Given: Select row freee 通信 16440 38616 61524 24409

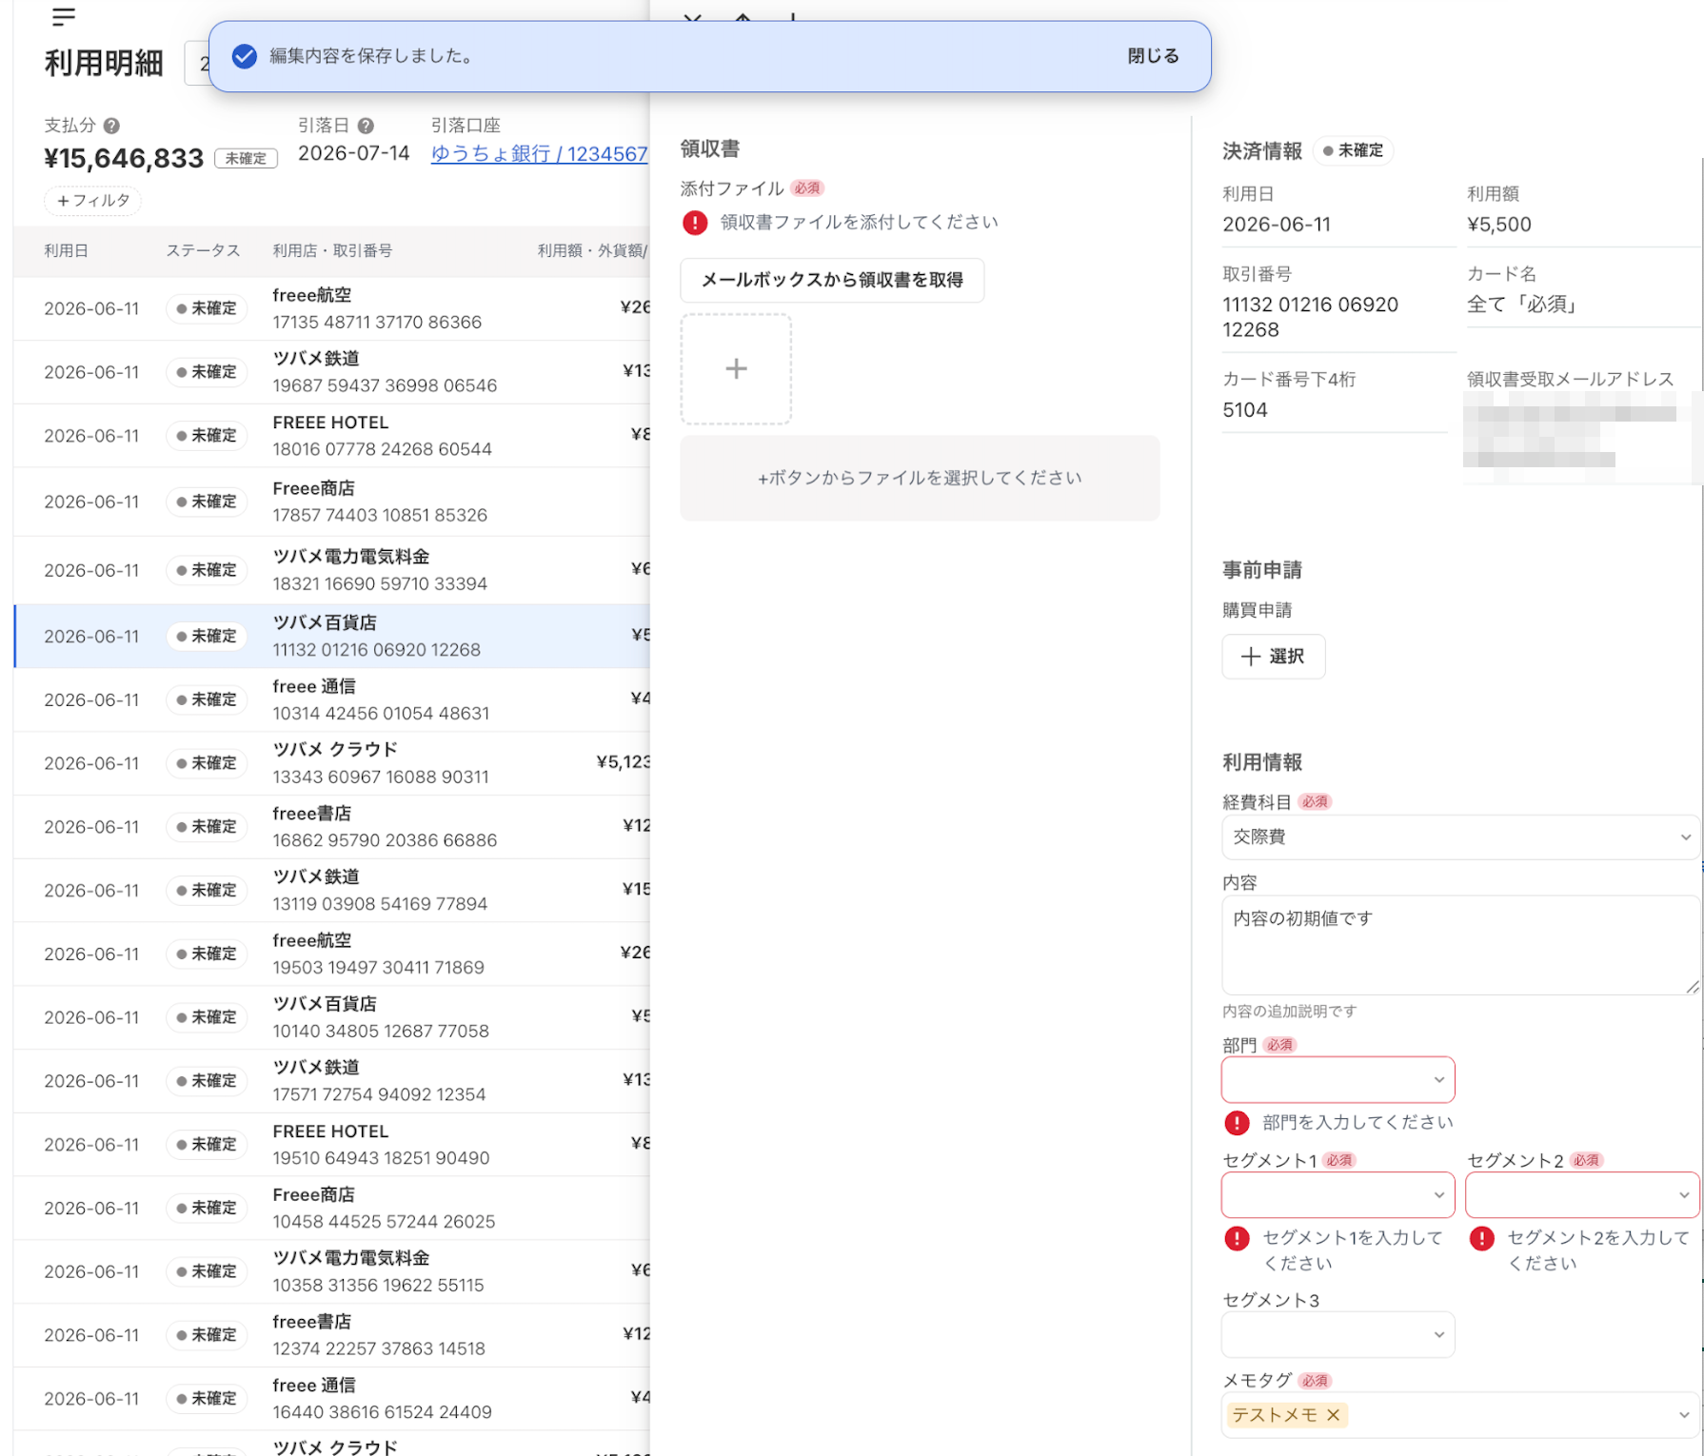Looking at the screenshot, I should coord(332,1399).
